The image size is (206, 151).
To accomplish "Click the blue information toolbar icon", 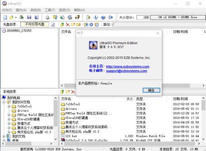I will (96, 17).
